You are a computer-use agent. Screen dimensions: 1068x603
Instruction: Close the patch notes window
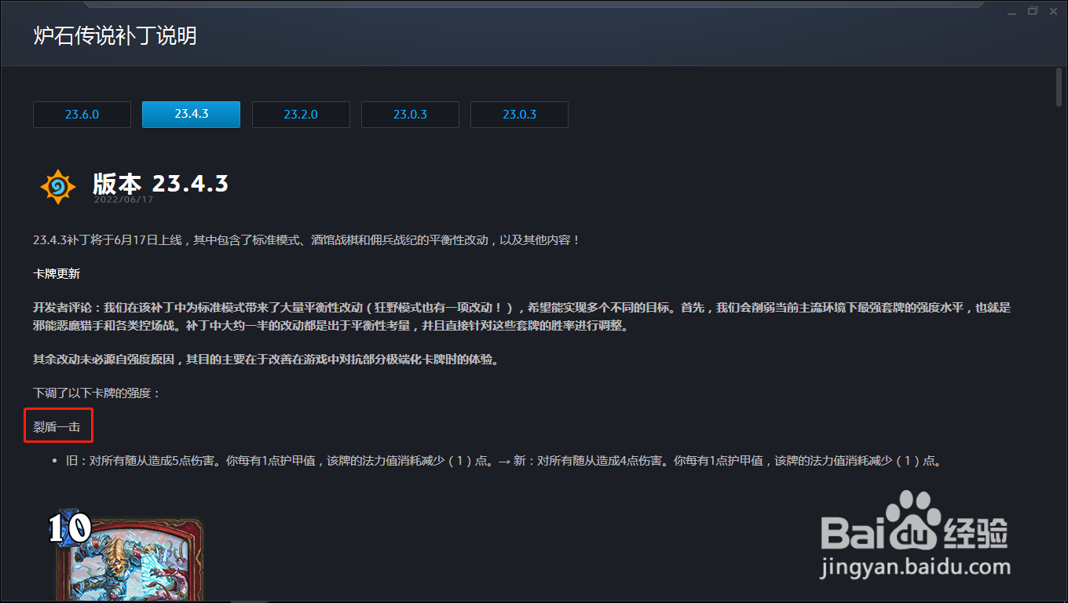click(1053, 11)
